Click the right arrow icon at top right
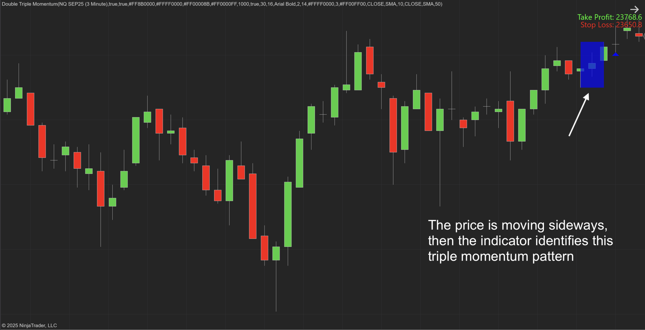This screenshot has width=645, height=330. click(634, 10)
